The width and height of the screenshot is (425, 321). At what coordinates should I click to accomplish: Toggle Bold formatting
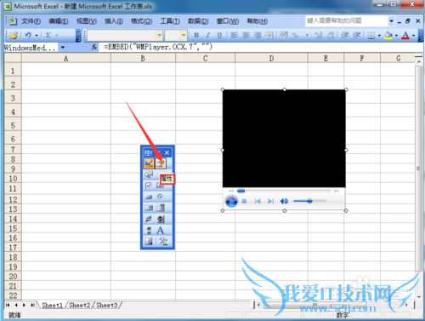(x=196, y=35)
